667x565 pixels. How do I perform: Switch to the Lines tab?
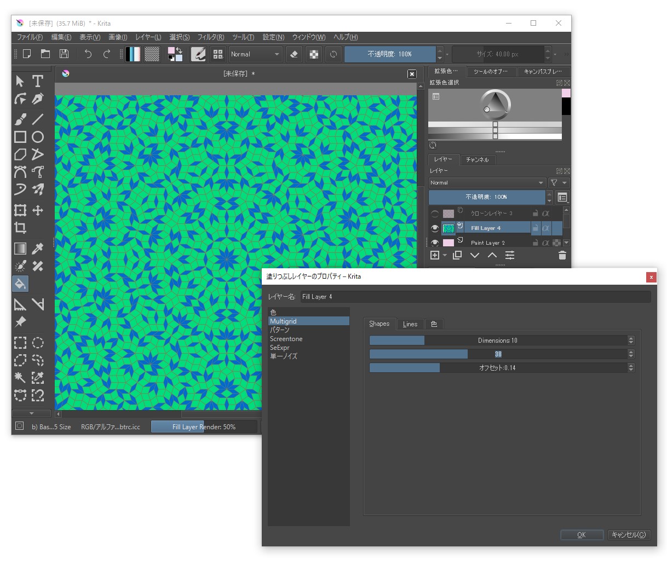tap(410, 324)
